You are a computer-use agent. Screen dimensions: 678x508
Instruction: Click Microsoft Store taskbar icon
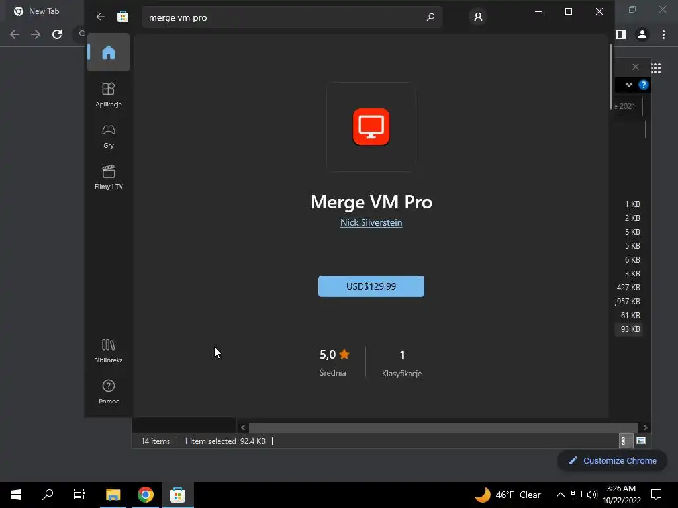tap(177, 495)
